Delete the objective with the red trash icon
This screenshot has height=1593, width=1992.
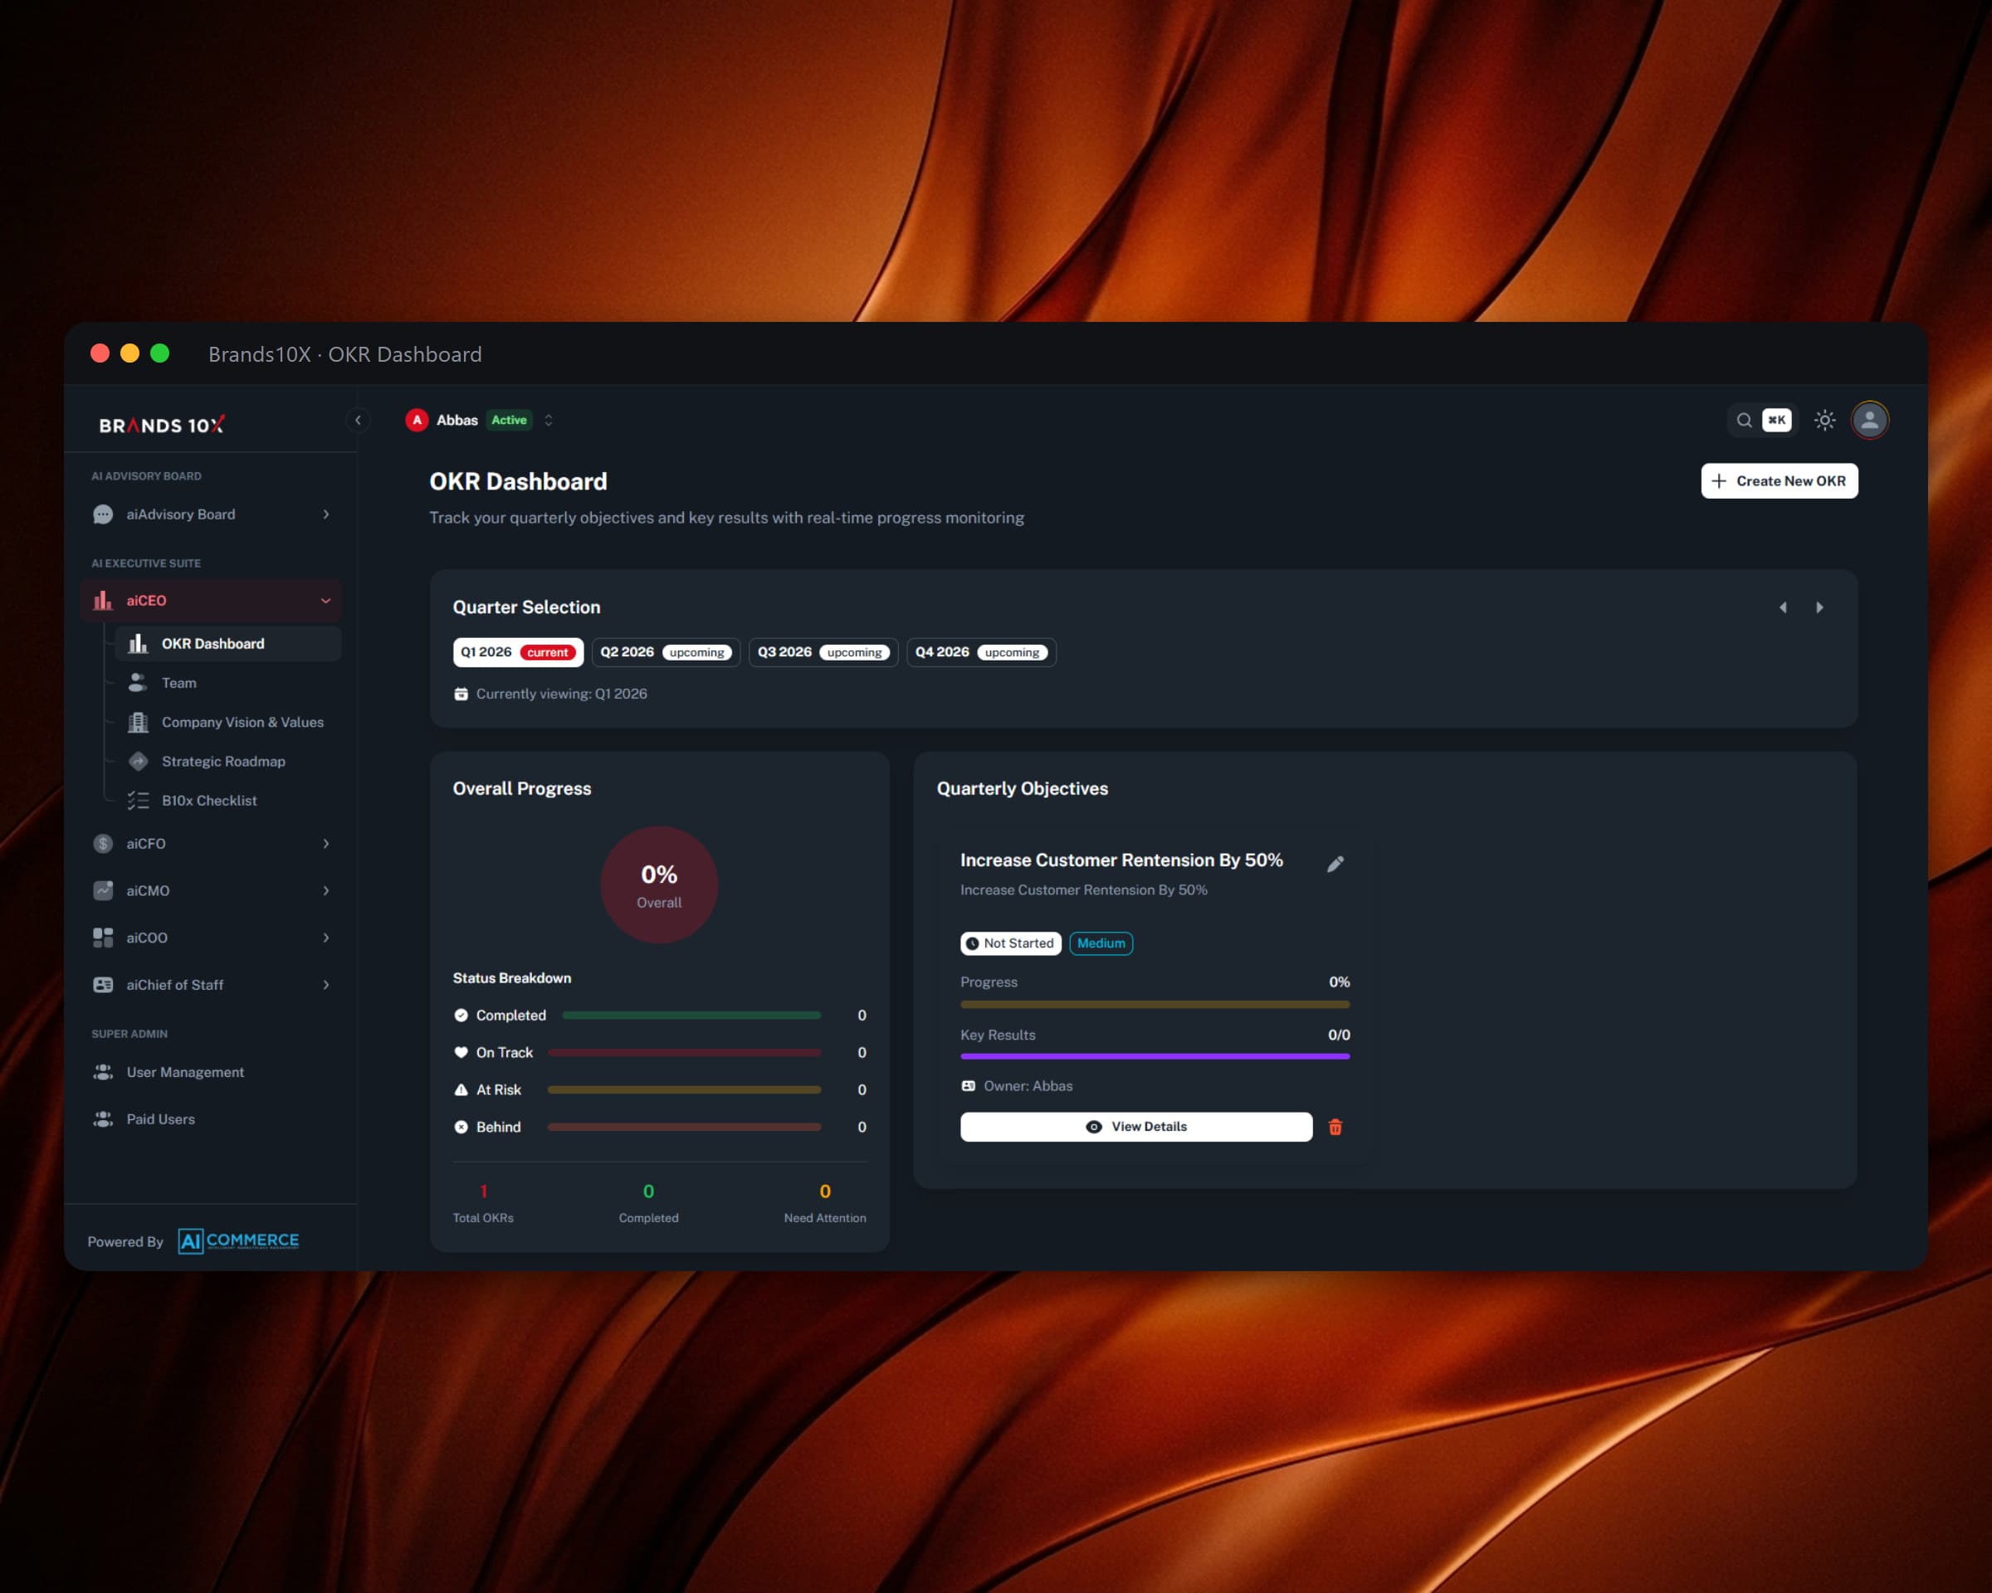tap(1335, 1127)
